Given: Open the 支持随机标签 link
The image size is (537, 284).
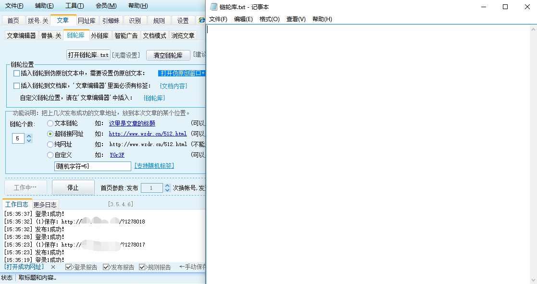Looking at the screenshot, I should point(154,165).
